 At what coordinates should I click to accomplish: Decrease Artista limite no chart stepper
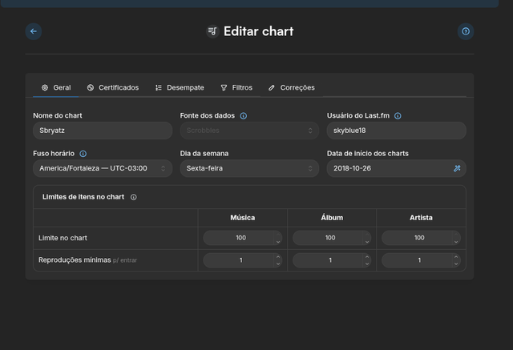coord(456,242)
